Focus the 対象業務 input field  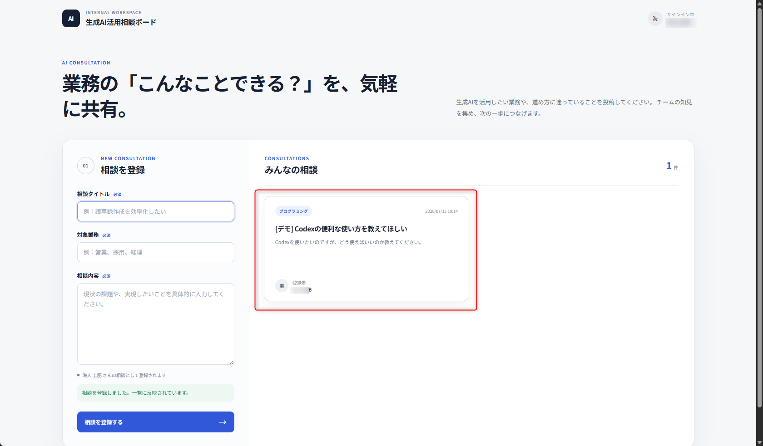click(x=156, y=252)
